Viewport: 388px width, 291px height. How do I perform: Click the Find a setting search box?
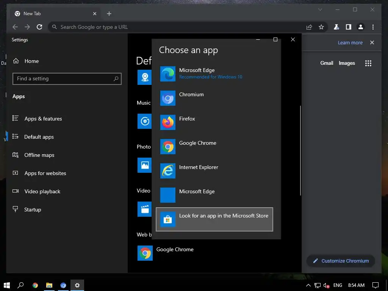67,79
